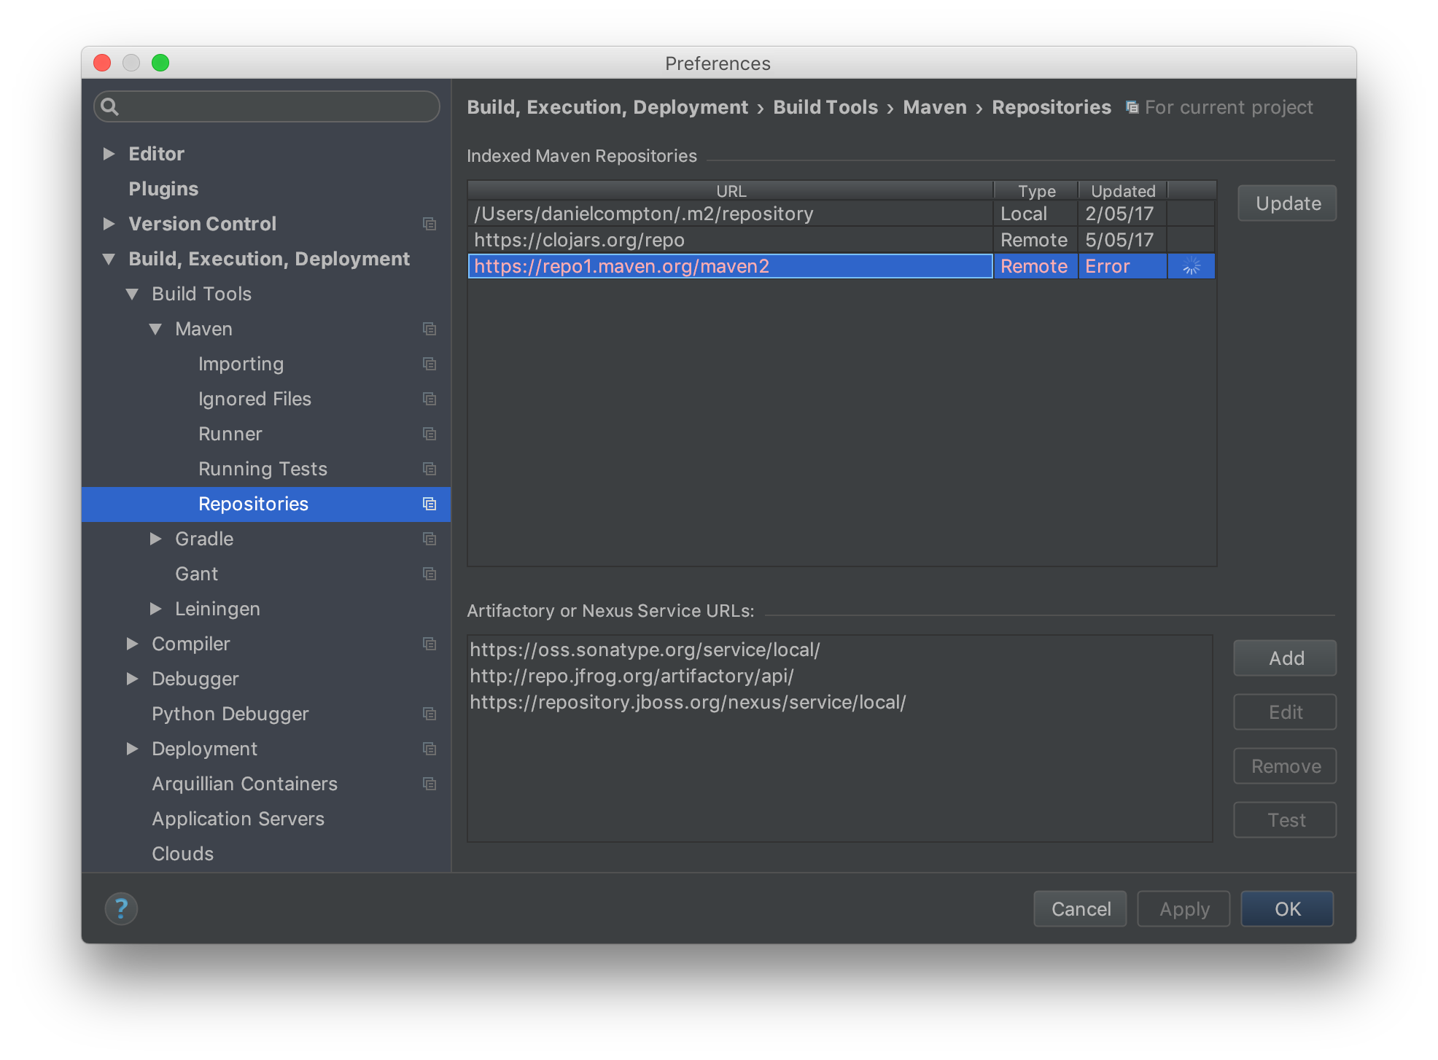Click the copy icon next to Gradle

[x=430, y=539]
